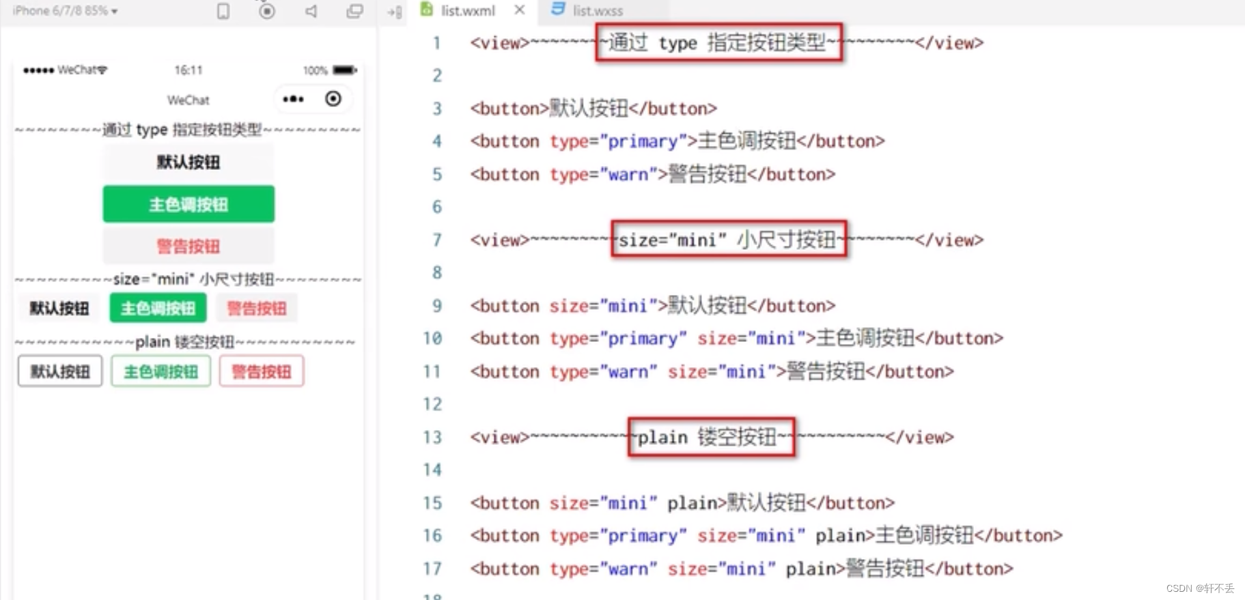
Task: Click code line 17 warn plain button
Action: pyautogui.click(x=741, y=568)
